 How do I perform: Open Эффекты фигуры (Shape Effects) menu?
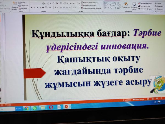point(145,9)
